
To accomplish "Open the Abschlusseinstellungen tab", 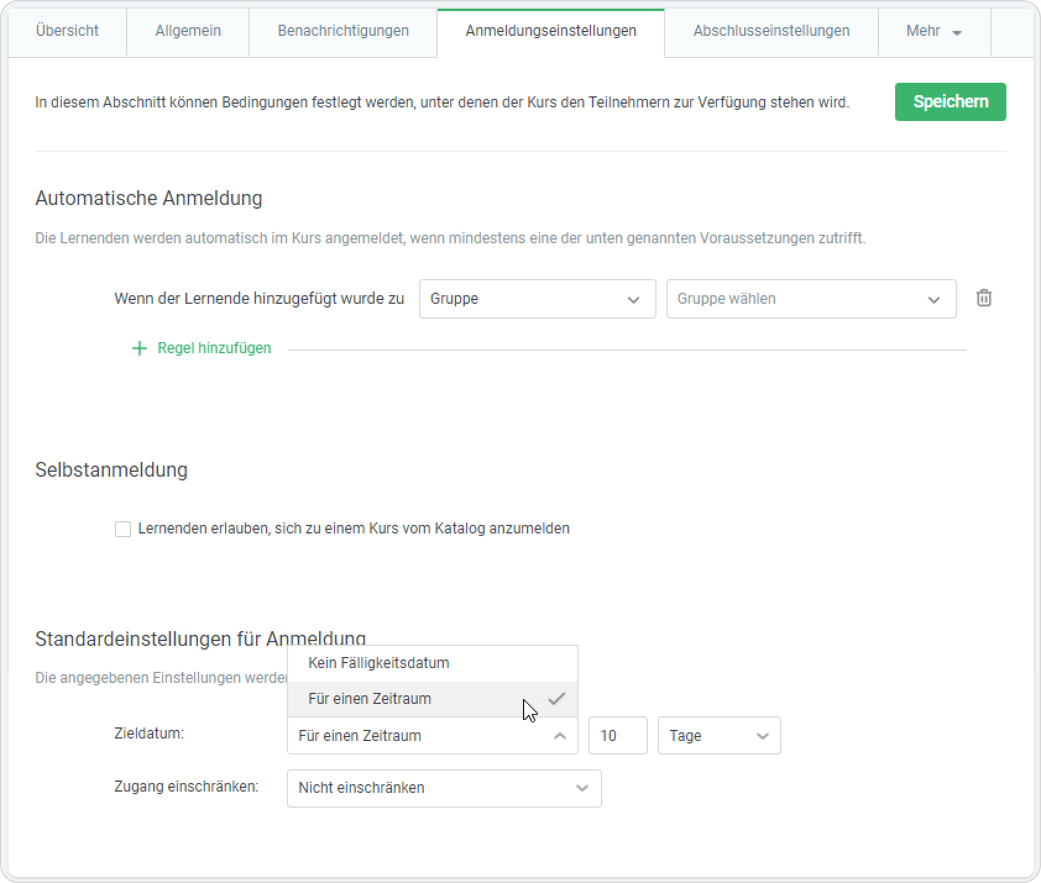I will pyautogui.click(x=771, y=31).
